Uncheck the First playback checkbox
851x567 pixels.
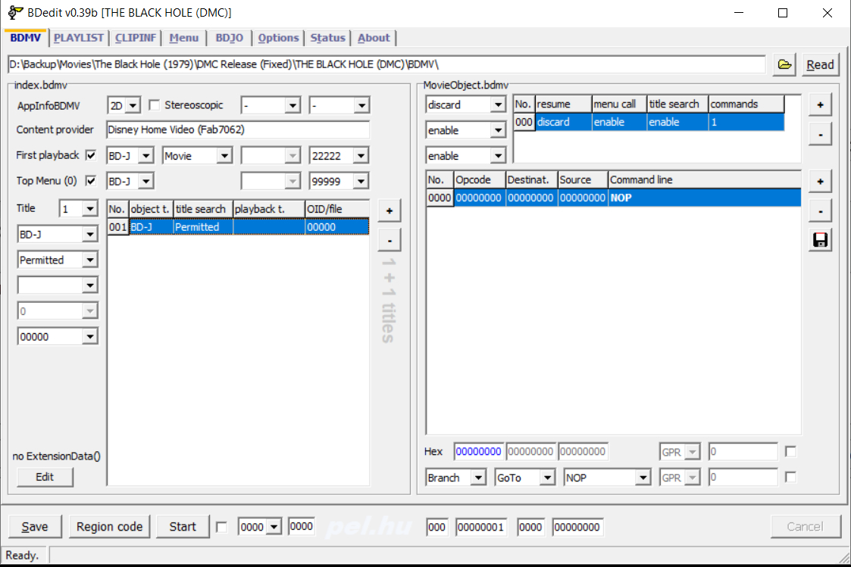92,155
